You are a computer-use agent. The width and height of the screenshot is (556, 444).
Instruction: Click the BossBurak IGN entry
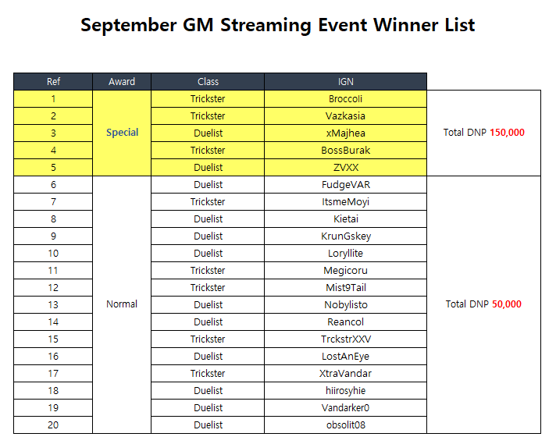click(x=345, y=151)
